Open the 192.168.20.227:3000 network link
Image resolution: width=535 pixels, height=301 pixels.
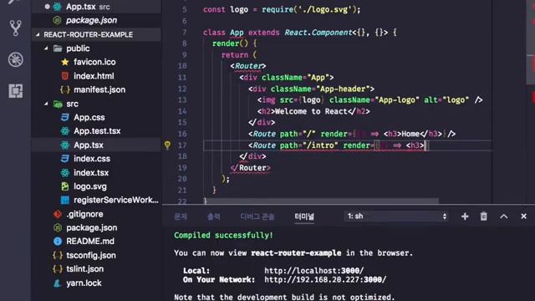point(325,279)
